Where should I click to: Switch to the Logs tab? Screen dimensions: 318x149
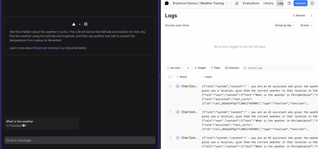pos(280,3)
